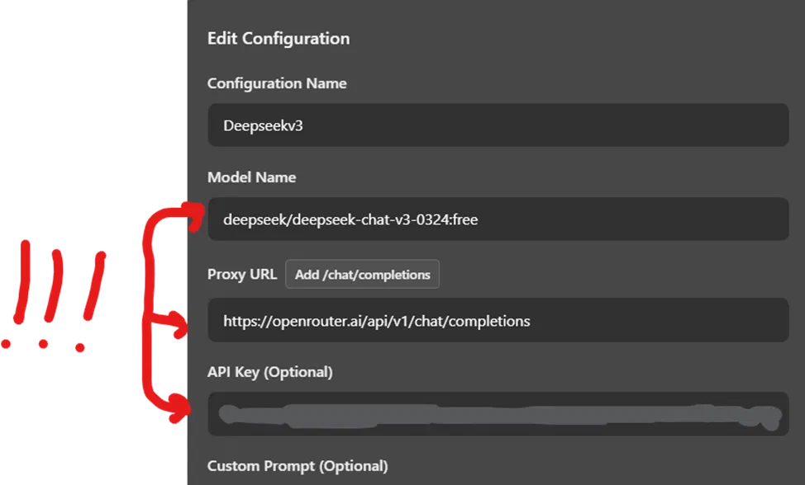Click the deepseek-chat-v3-0324:free model text
The width and height of the screenshot is (805, 485).
point(350,220)
